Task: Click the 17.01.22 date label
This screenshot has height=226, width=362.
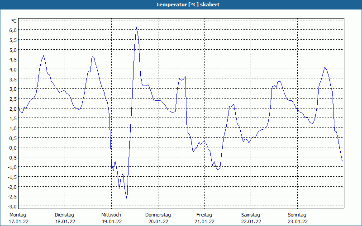Action: pyautogui.click(x=19, y=222)
